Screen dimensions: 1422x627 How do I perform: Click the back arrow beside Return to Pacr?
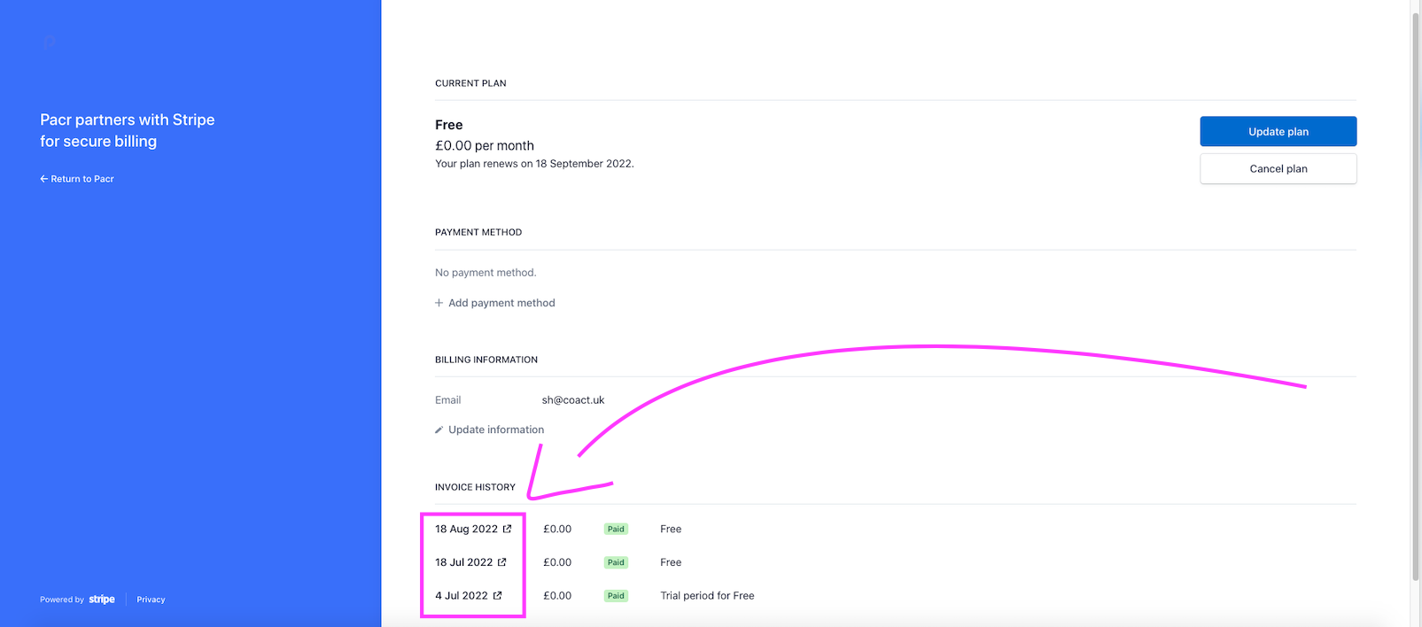tap(43, 179)
